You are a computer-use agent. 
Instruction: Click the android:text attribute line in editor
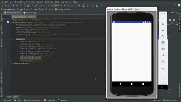(x=31, y=58)
